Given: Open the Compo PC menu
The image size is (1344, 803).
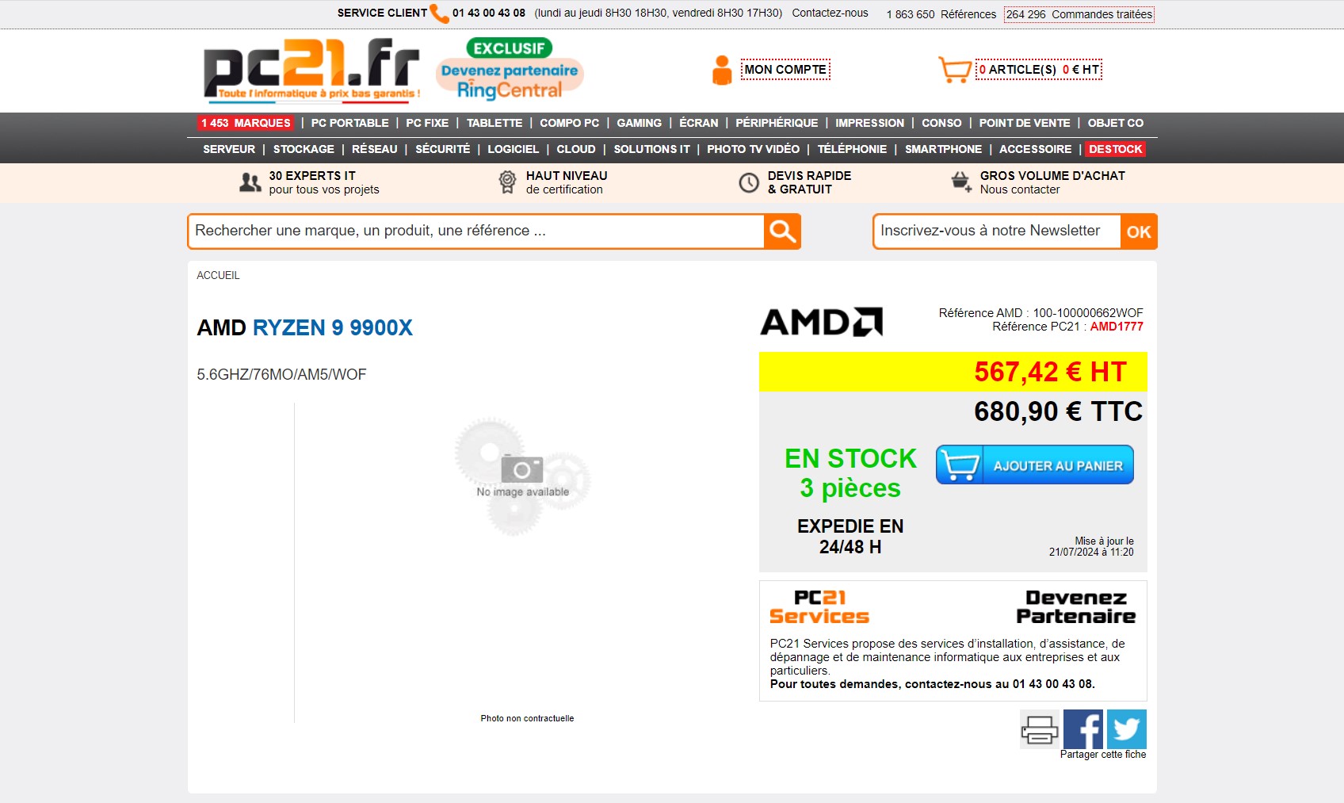Looking at the screenshot, I should point(570,123).
